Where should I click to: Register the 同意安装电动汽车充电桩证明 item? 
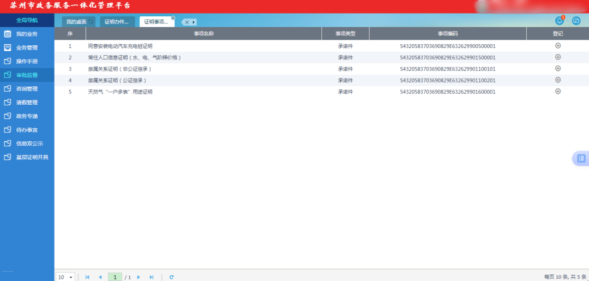coord(557,46)
